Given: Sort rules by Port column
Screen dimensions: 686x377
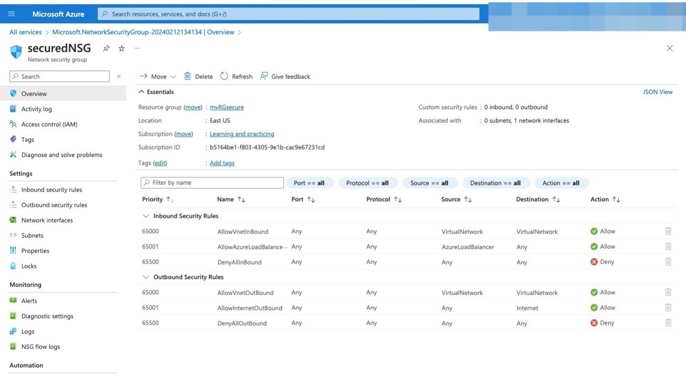Looking at the screenshot, I should [x=311, y=199].
